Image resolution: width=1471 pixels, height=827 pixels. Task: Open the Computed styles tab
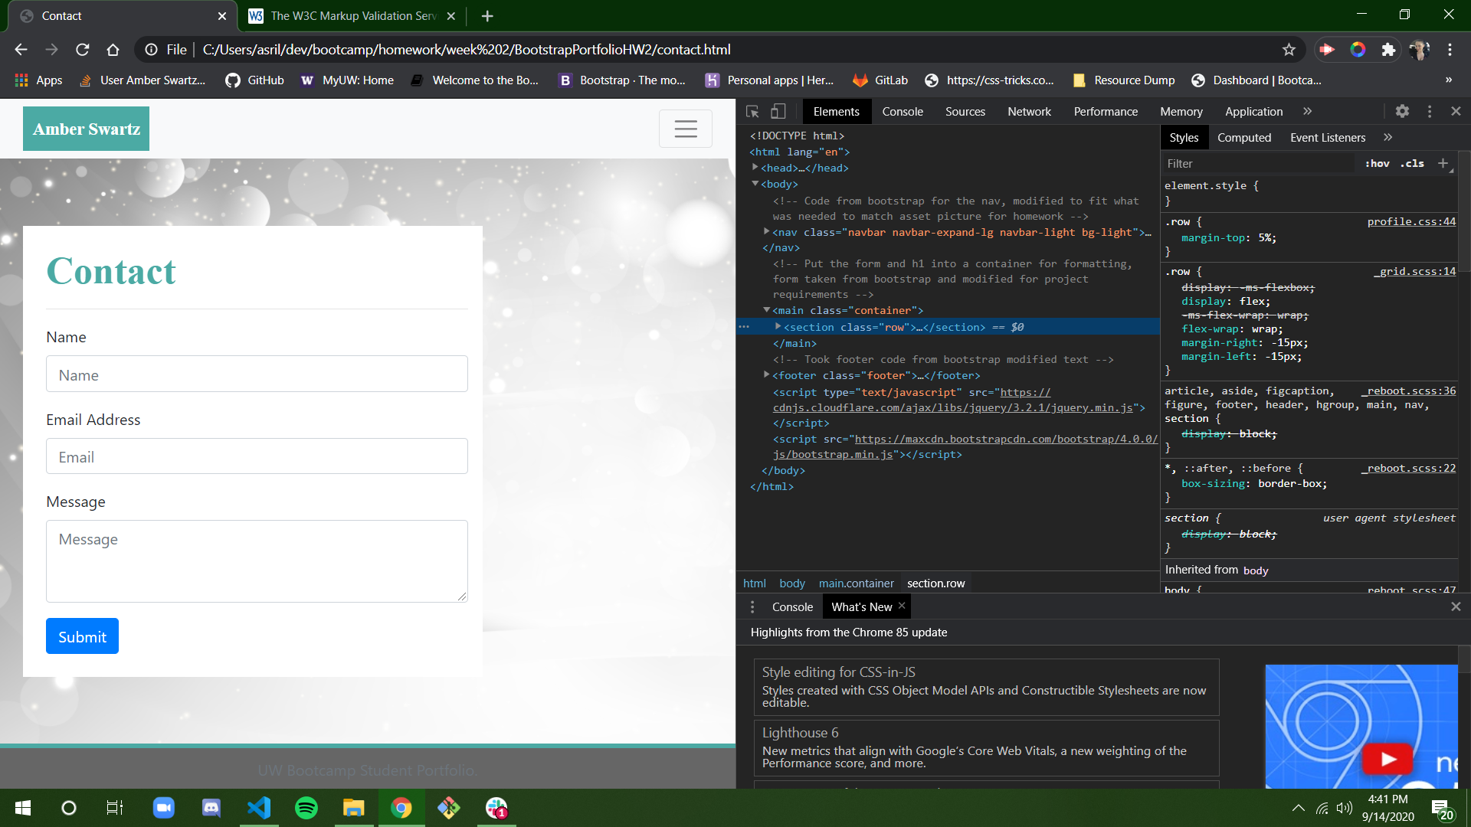(x=1244, y=137)
